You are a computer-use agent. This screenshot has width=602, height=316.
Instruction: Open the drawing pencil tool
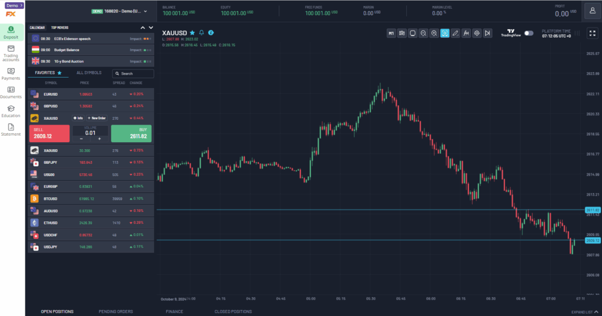tap(455, 33)
